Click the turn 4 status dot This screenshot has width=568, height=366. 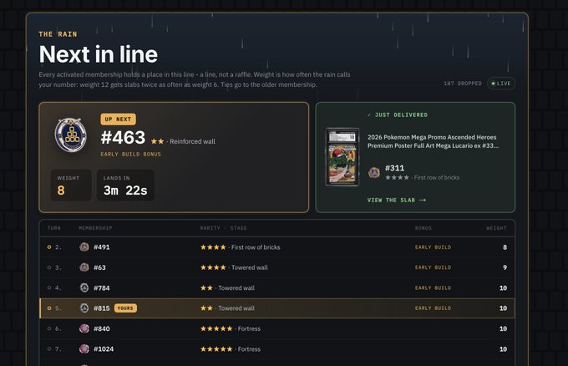click(x=49, y=287)
